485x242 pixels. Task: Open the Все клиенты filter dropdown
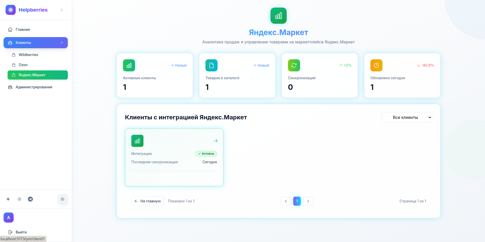tap(407, 117)
